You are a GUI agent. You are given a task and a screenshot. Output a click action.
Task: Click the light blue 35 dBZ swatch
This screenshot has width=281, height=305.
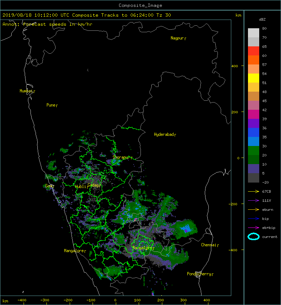tap(253, 141)
